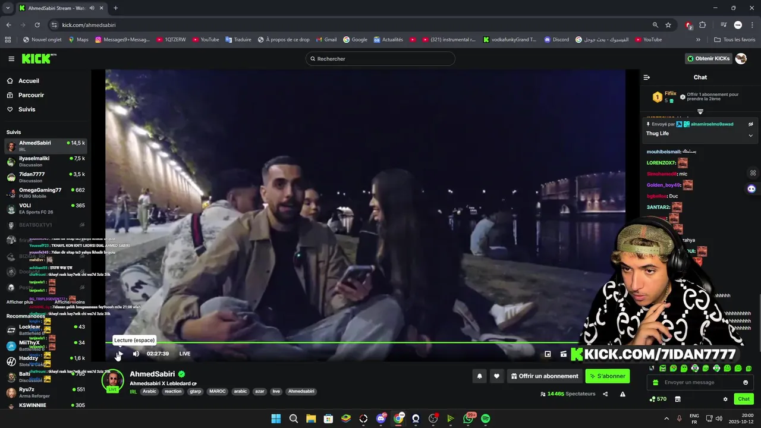Viewport: 761px width, 428px height.
Task: Open the emoji picker in chat input
Action: coord(746,383)
